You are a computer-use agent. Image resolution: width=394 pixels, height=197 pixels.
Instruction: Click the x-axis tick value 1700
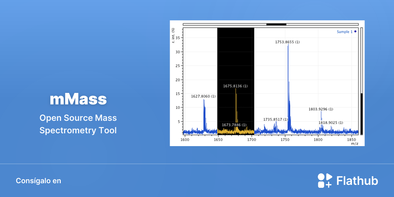tap(251, 140)
